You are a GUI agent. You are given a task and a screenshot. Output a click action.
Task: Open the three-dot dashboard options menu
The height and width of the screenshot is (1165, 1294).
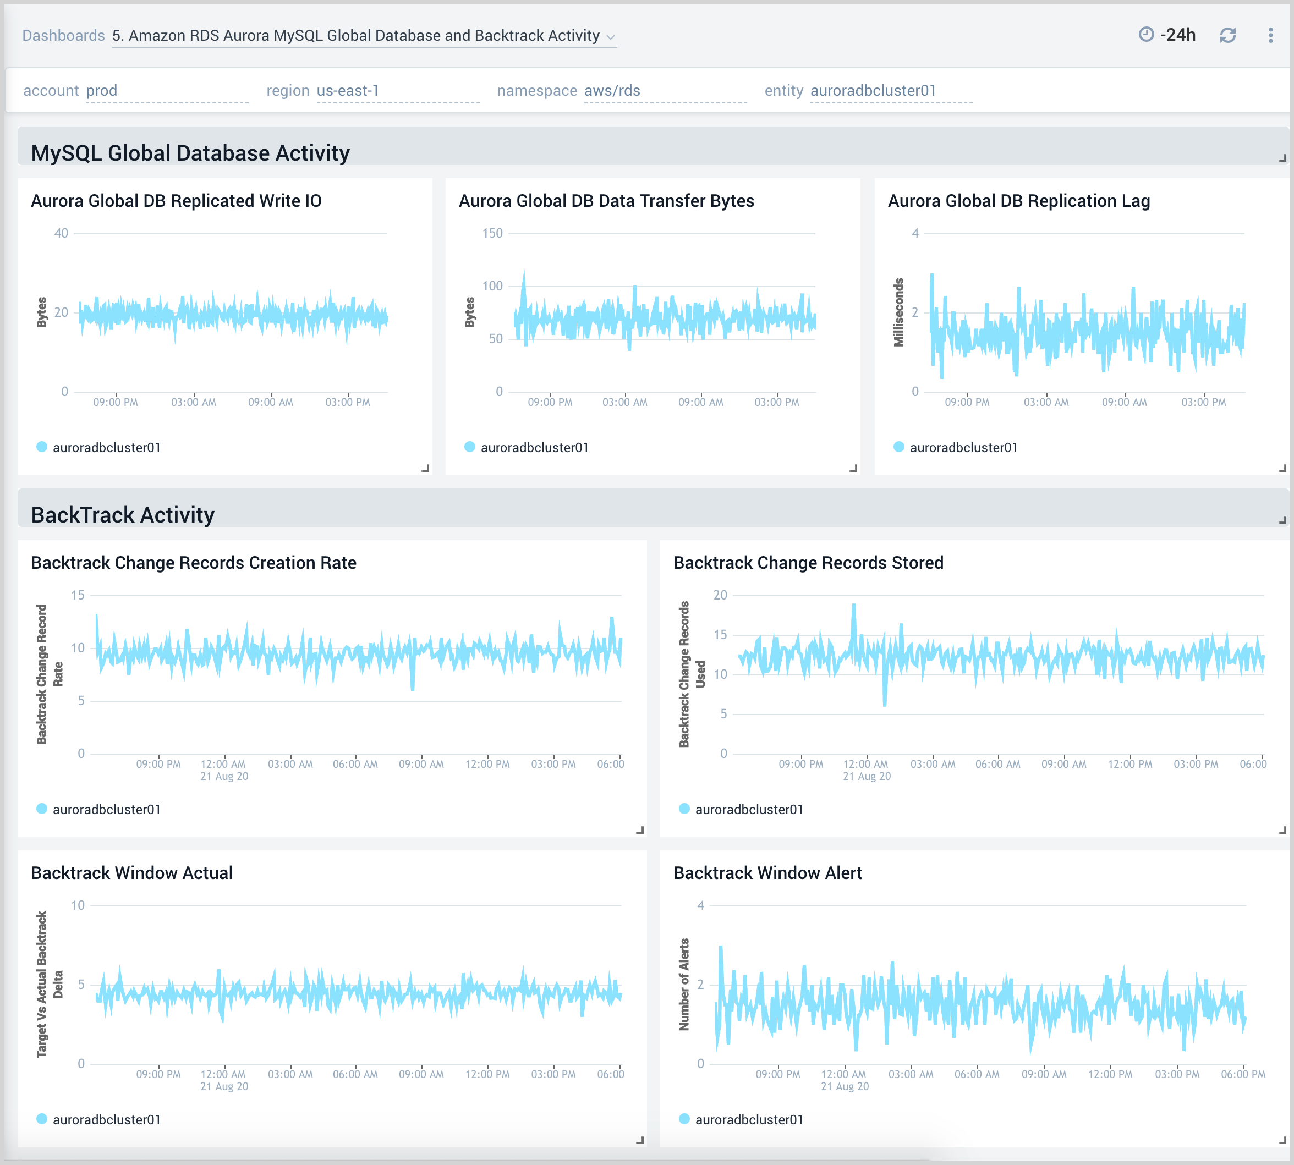1271,35
